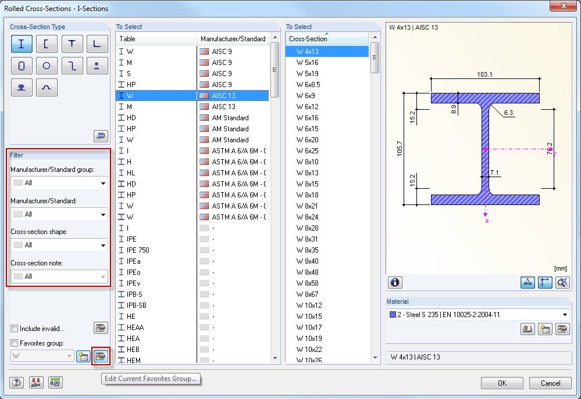The image size is (581, 399).
Task: Click the back arrow button under section types
Action: point(101,136)
